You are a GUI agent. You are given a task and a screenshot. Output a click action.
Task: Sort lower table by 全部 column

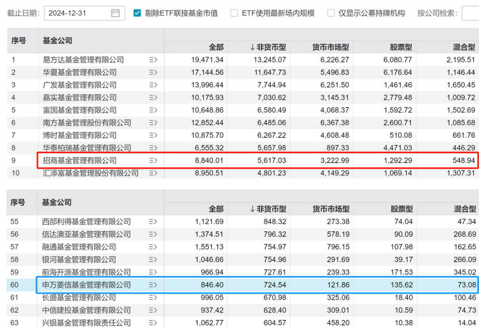pyautogui.click(x=216, y=209)
